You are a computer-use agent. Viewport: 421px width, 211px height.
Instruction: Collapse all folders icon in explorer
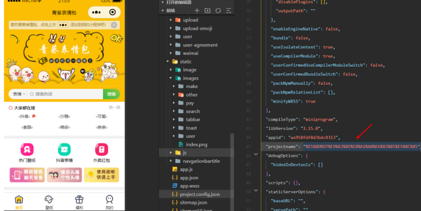[228, 11]
